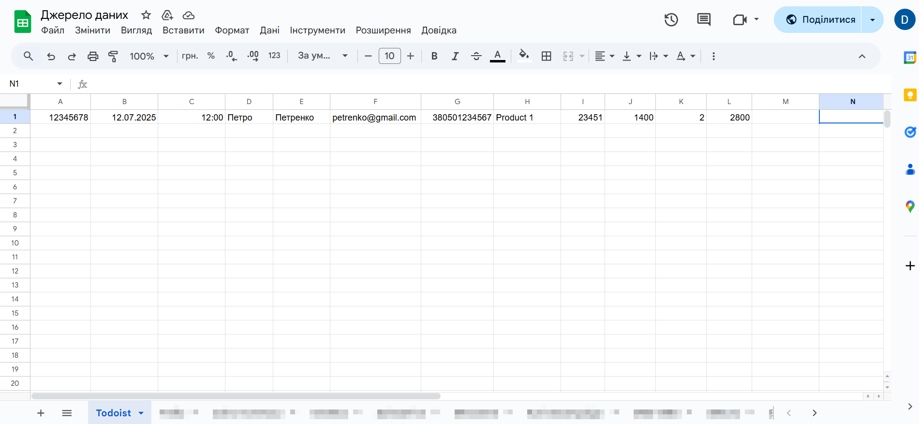Open the Довідка menu
Viewport: 919px width, 424px height.
pyautogui.click(x=439, y=30)
